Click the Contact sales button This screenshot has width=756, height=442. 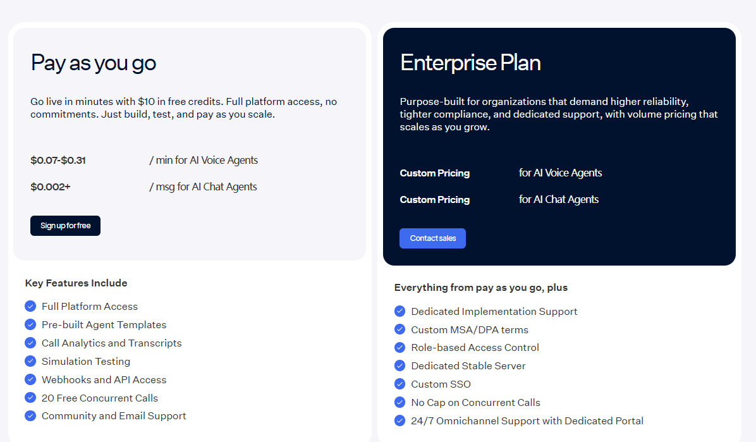tap(432, 238)
